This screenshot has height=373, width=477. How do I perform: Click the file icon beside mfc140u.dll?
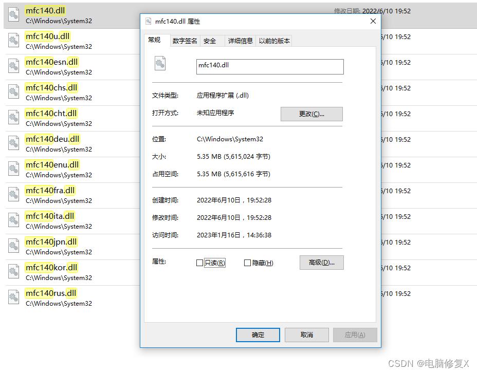tap(13, 40)
